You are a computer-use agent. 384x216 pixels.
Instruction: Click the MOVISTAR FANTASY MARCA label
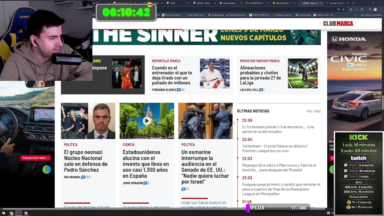pyautogui.click(x=260, y=61)
